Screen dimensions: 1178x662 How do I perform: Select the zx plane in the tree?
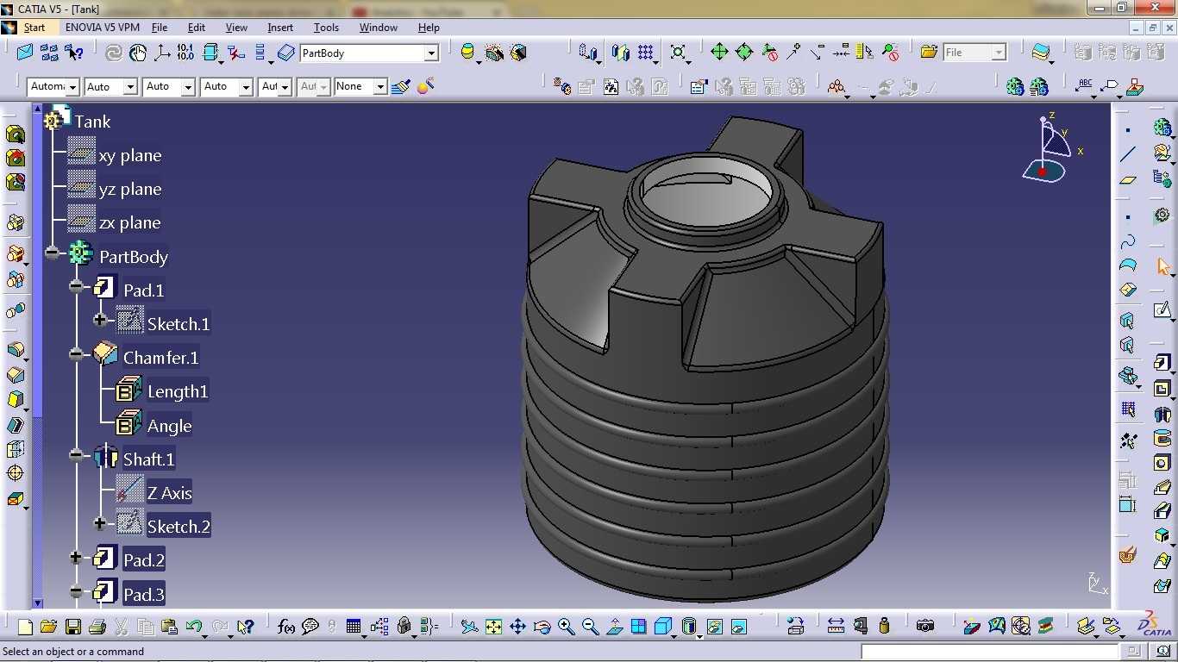click(x=129, y=223)
